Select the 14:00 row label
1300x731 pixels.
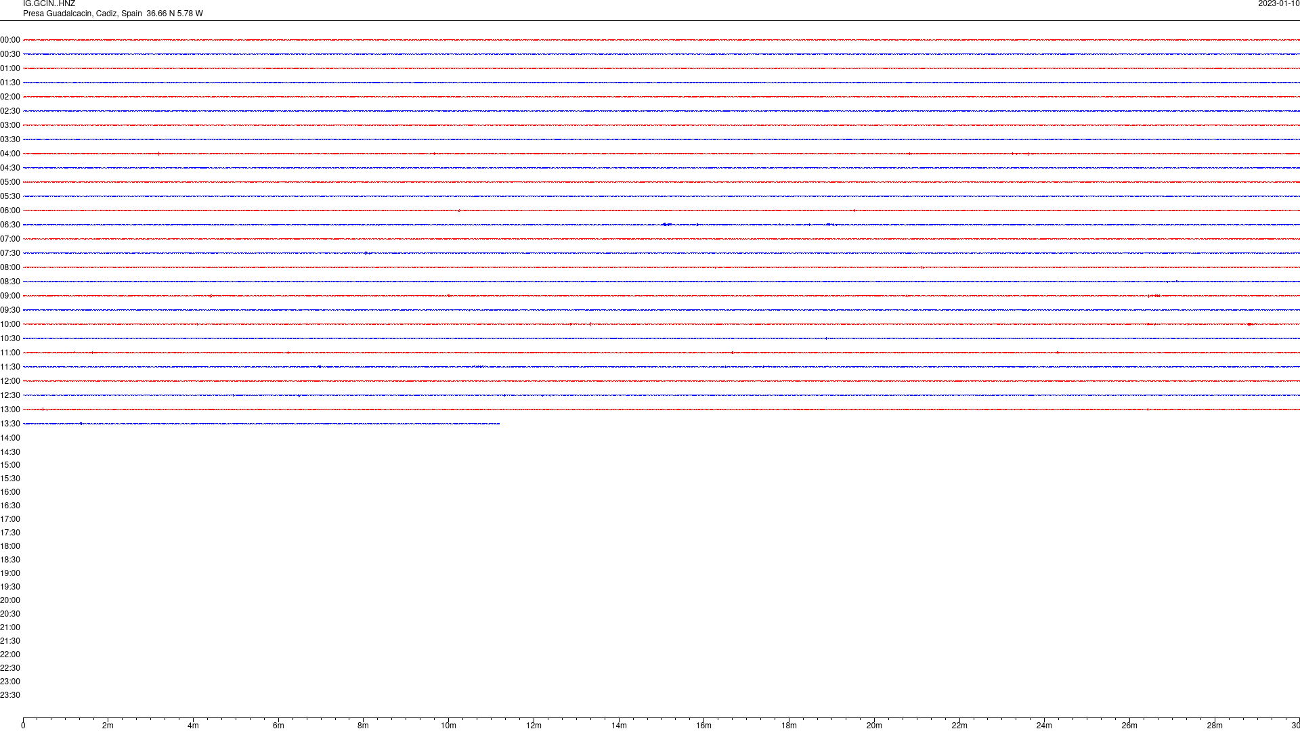click(10, 438)
